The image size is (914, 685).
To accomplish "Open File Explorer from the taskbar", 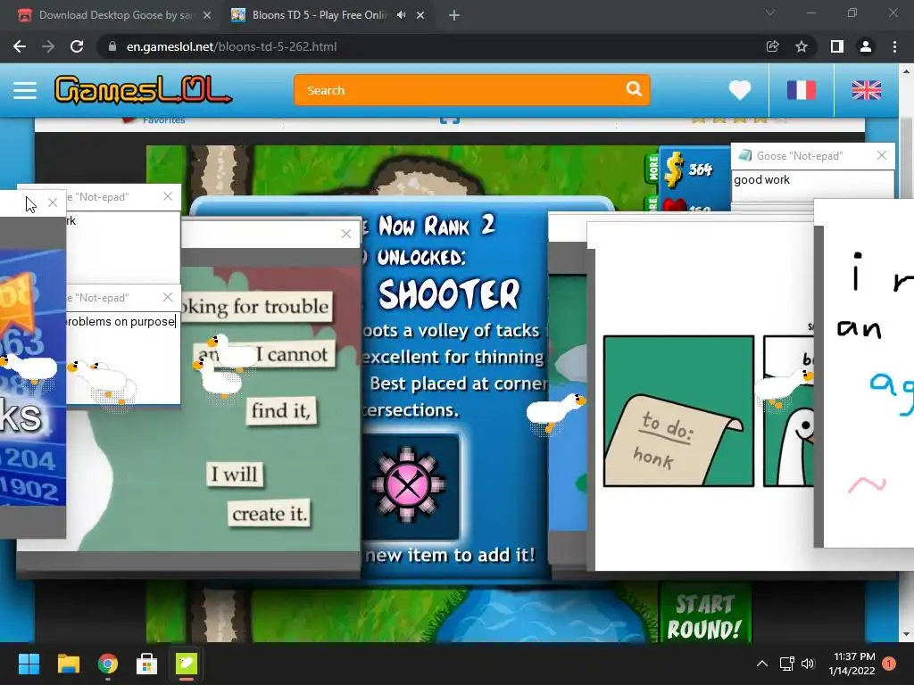I will click(x=68, y=664).
